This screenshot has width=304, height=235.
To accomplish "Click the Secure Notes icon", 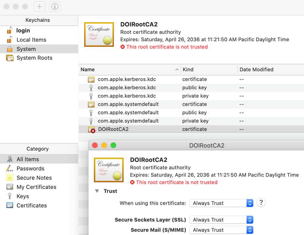I will point(10,178).
